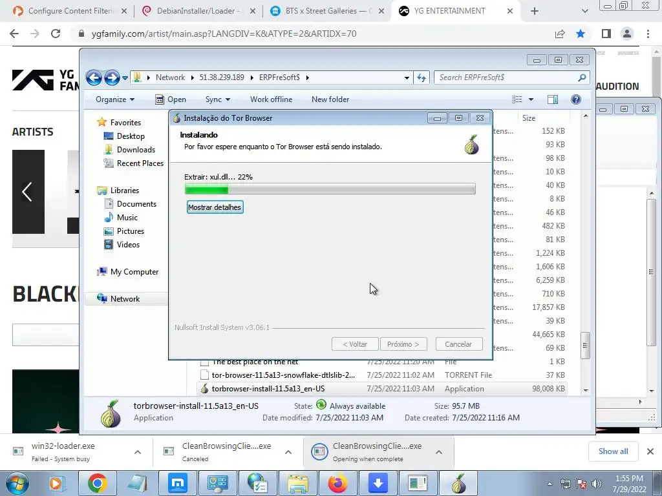Screen dimensions: 662x496
Task: Select Downloads in navigation pane
Action: point(136,150)
